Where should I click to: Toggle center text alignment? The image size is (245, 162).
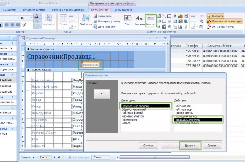[12, 25]
